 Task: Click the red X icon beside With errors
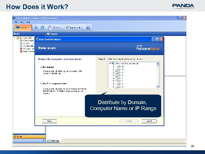tap(21, 52)
